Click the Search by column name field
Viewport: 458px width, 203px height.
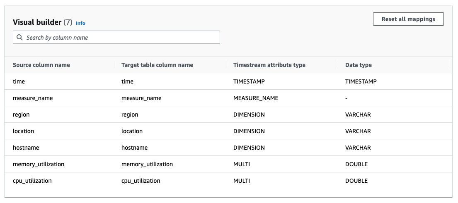click(120, 38)
